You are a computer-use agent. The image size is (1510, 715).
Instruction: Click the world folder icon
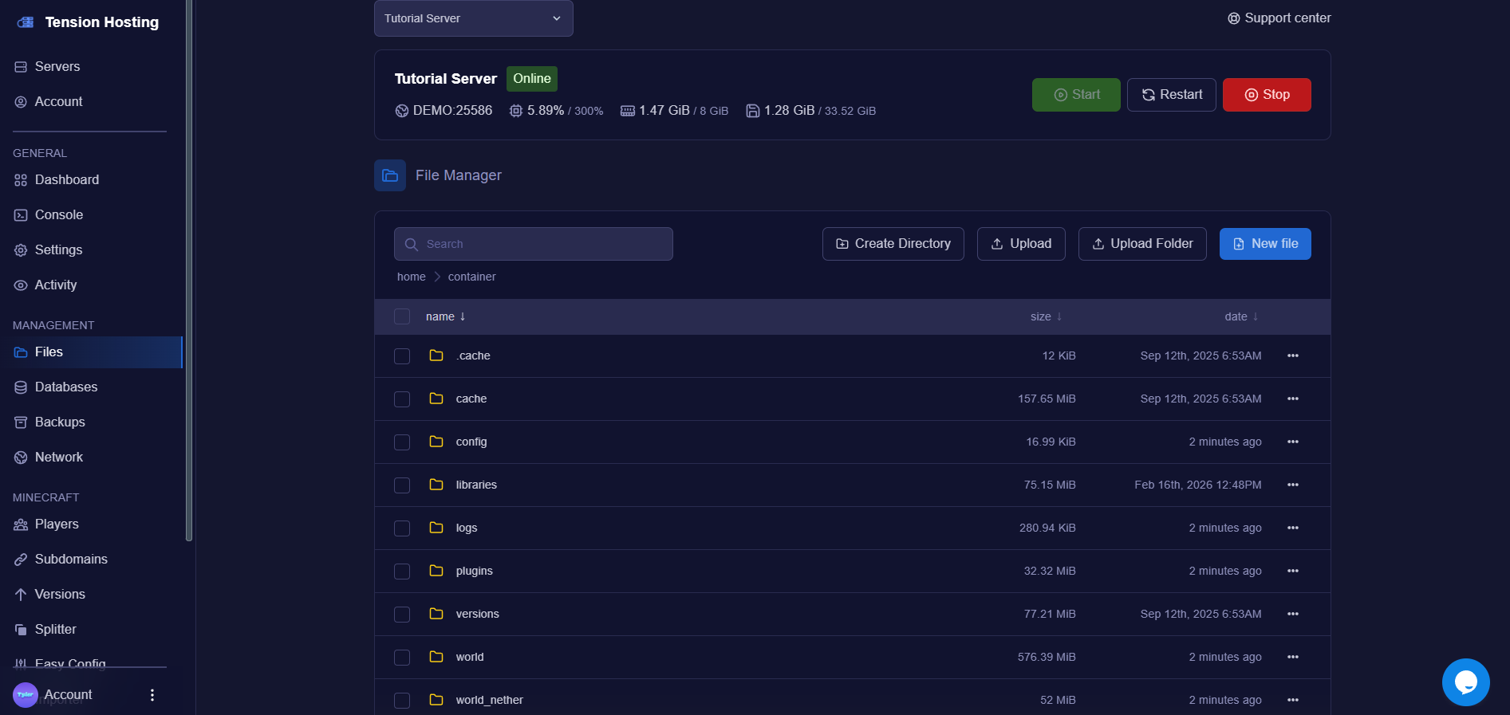(x=436, y=657)
